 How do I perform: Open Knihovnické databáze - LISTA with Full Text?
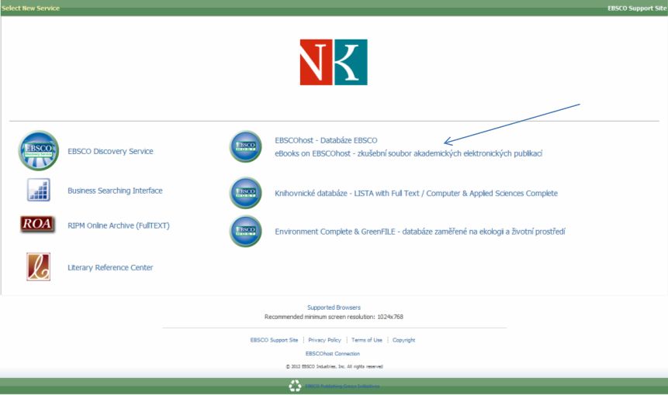pyautogui.click(x=416, y=193)
